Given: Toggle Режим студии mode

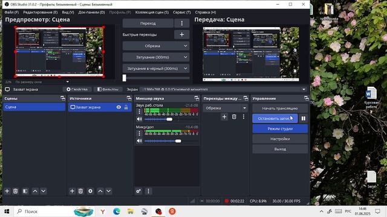Looking at the screenshot, I should coord(280,128).
